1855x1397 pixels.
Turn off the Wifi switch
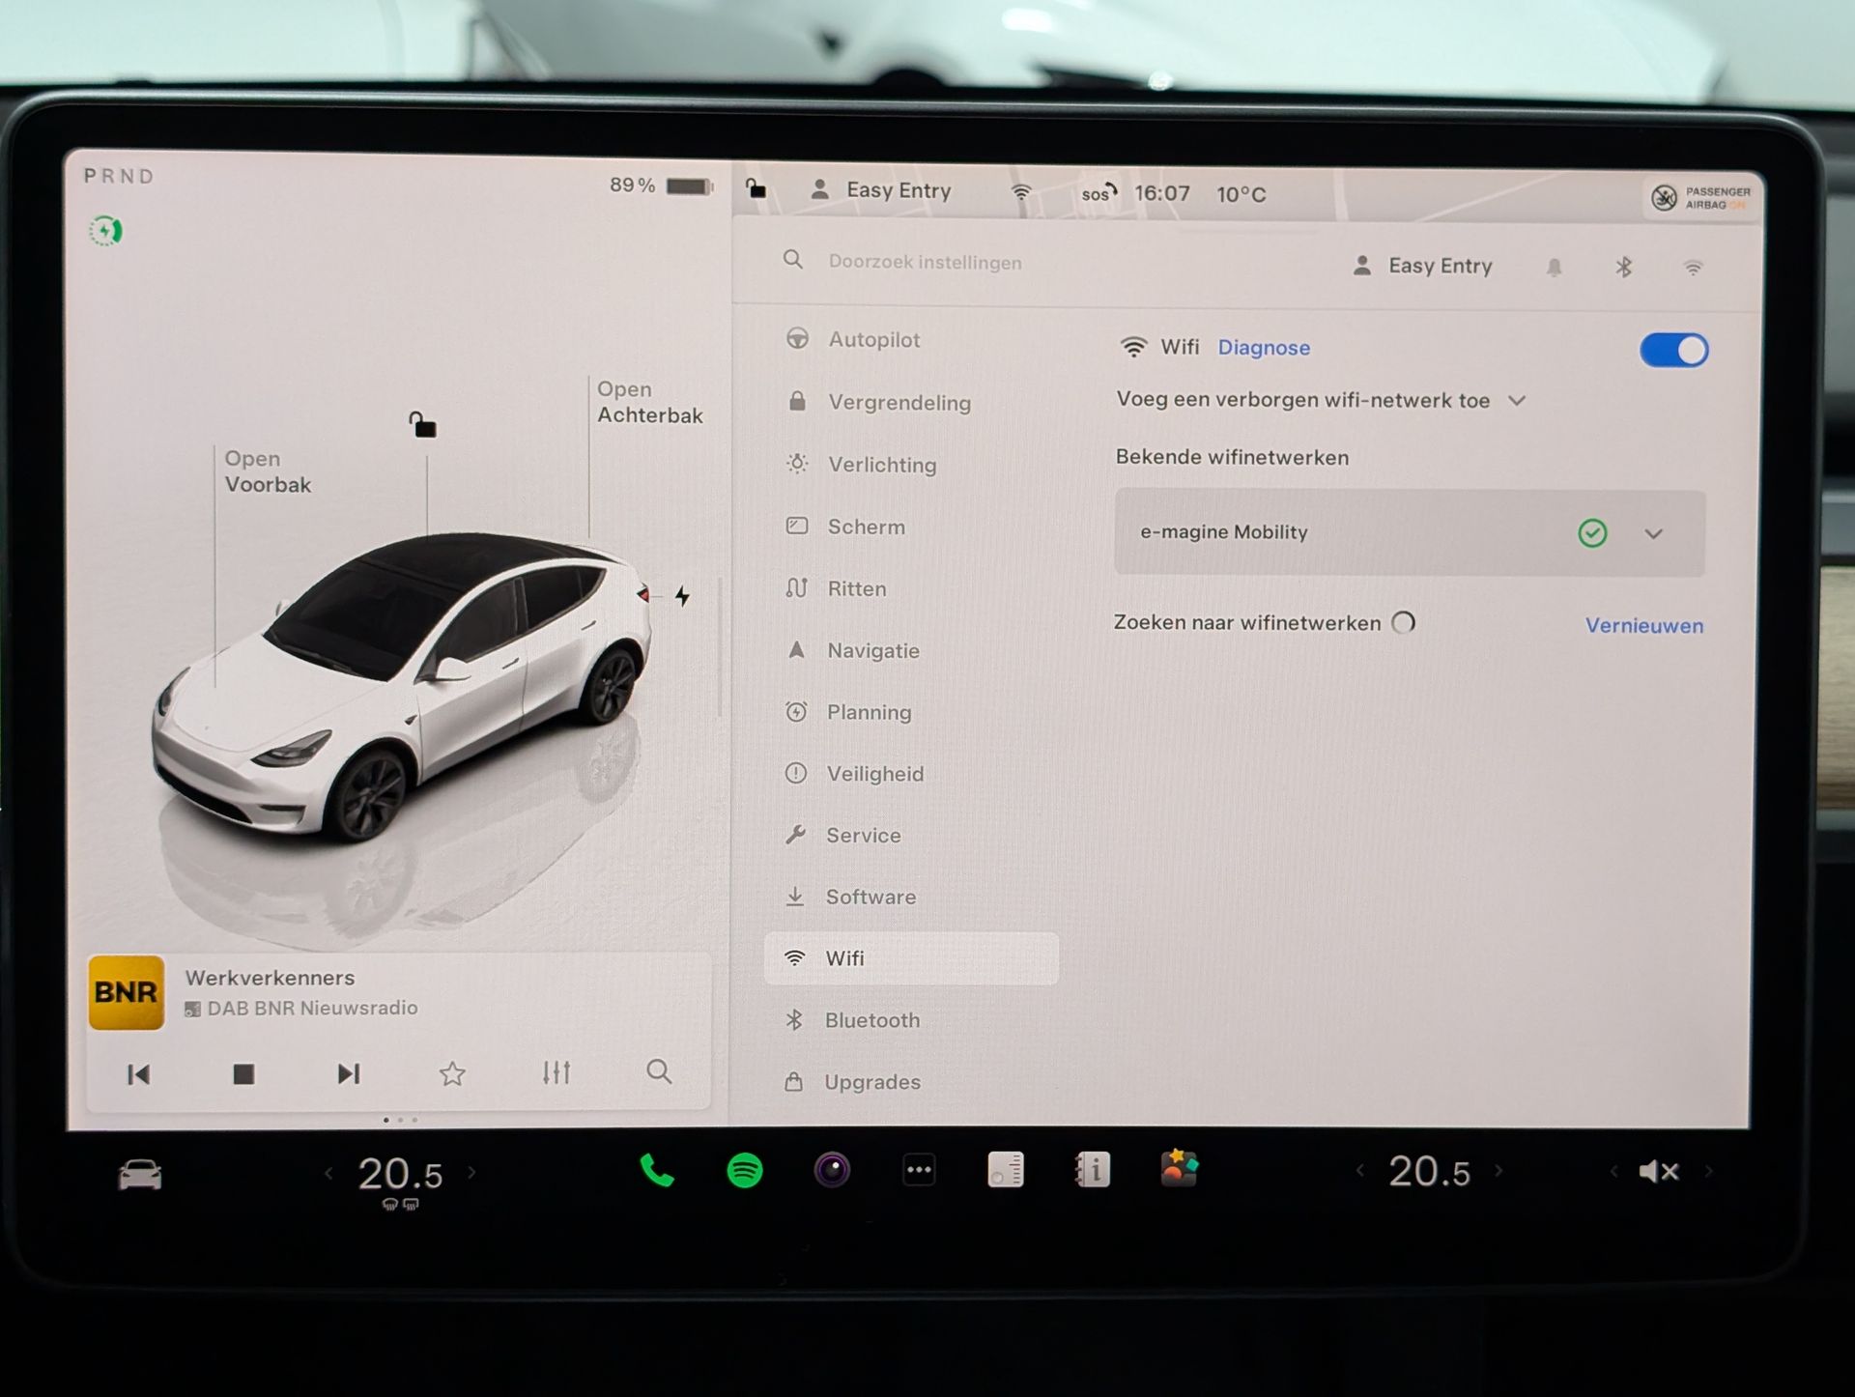[x=1673, y=350]
